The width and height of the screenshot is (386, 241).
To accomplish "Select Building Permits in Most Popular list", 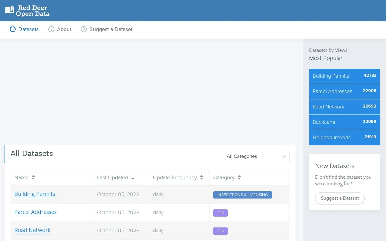I will pyautogui.click(x=344, y=76).
